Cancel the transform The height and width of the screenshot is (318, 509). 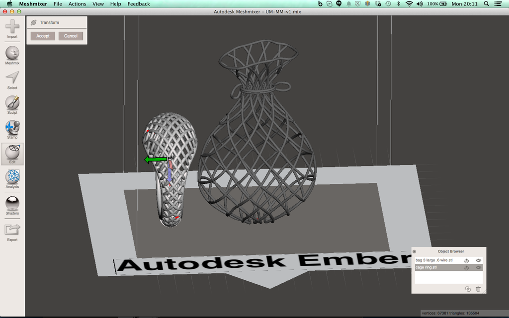tap(71, 36)
